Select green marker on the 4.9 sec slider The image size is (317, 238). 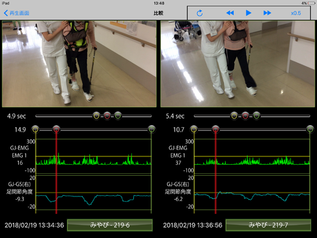click(x=118, y=116)
